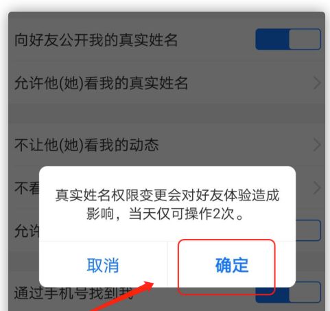Screen dimensions: 330x311
Task: Toggle the 向好友公开我的真实姓名 switch
Action: click(x=288, y=39)
